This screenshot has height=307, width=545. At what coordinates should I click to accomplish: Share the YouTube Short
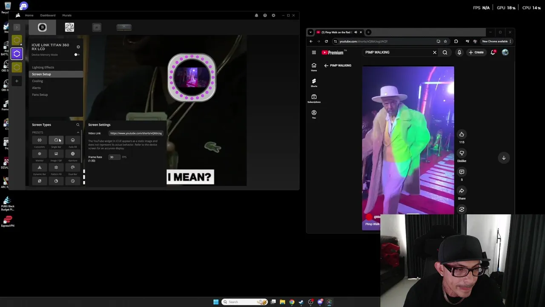click(462, 191)
